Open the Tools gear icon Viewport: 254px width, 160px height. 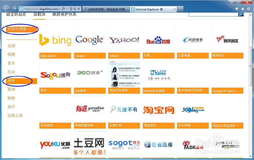tap(248, 9)
